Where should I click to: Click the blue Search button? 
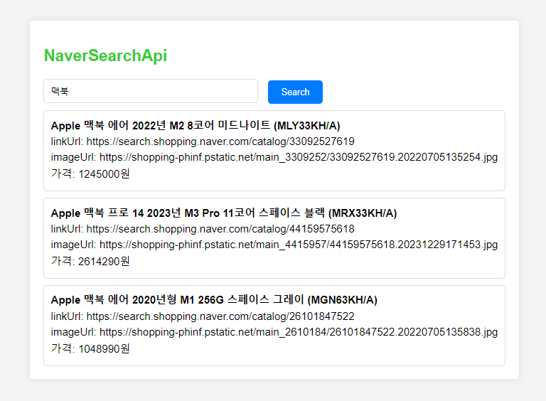tap(295, 92)
